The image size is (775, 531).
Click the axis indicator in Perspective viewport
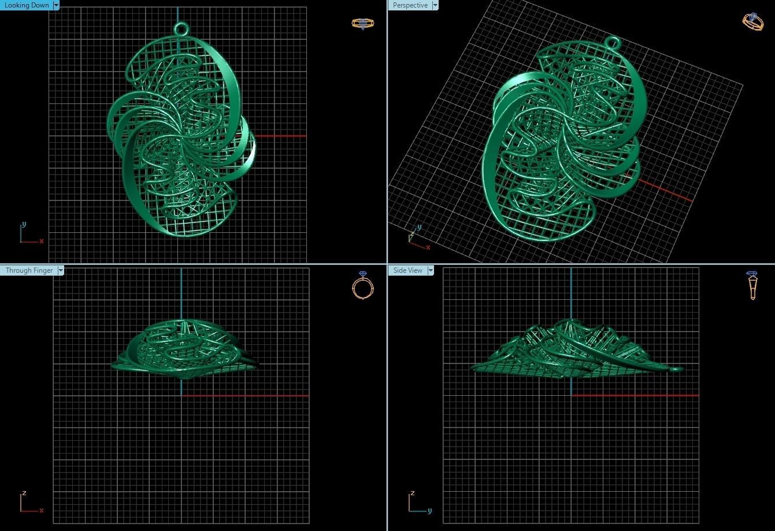[x=419, y=237]
